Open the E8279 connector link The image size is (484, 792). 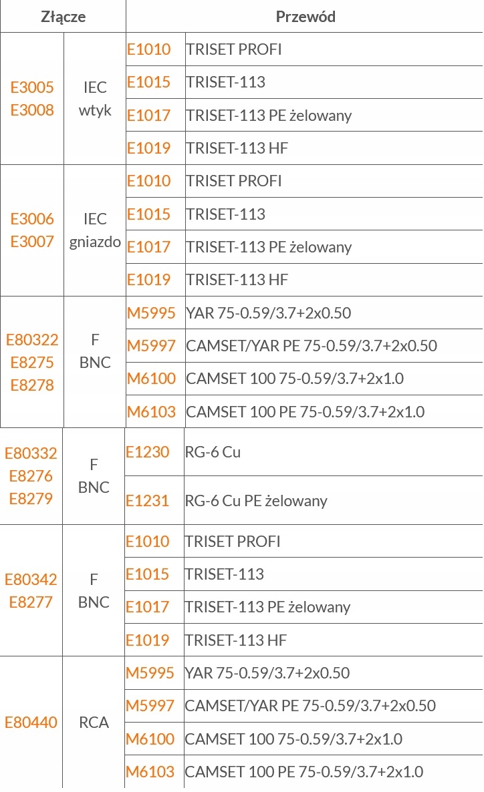31,499
